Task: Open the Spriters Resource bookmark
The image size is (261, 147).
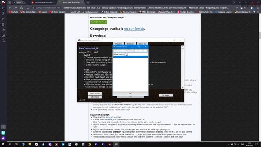Action: [x=28, y=12]
